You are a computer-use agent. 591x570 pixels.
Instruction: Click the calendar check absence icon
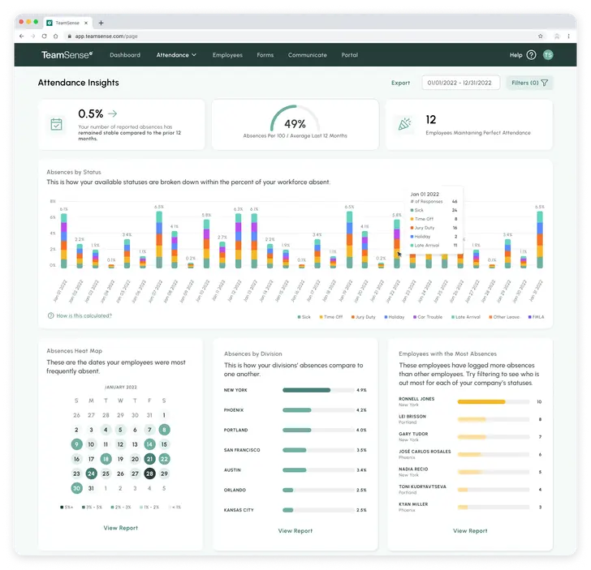(56, 124)
